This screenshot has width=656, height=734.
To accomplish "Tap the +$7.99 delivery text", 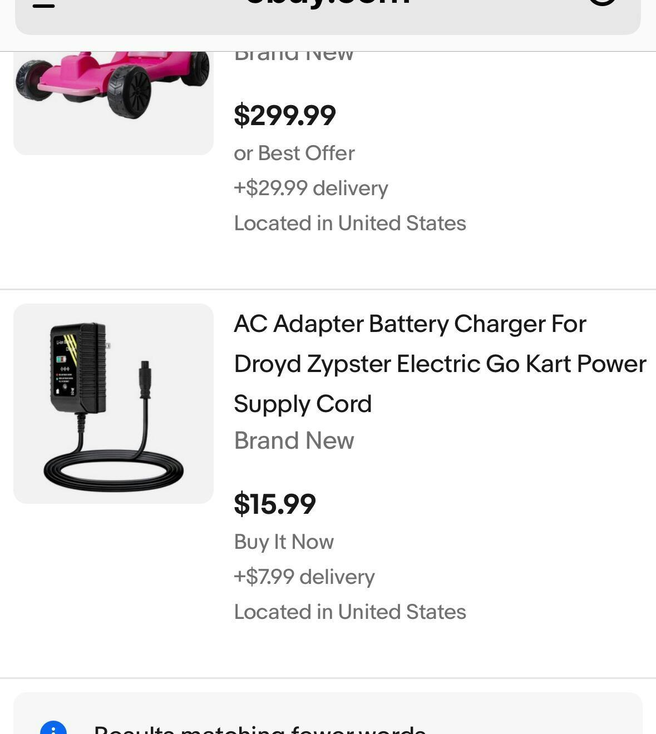I will point(304,577).
